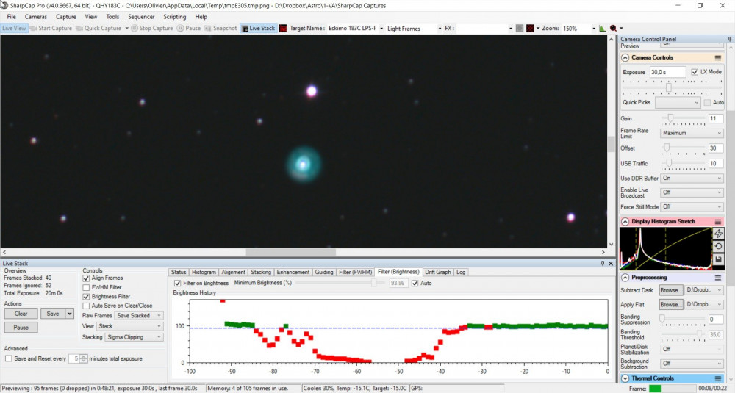Click the Live Stack toolbar button
Image resolution: width=735 pixels, height=393 pixels.
[258, 28]
